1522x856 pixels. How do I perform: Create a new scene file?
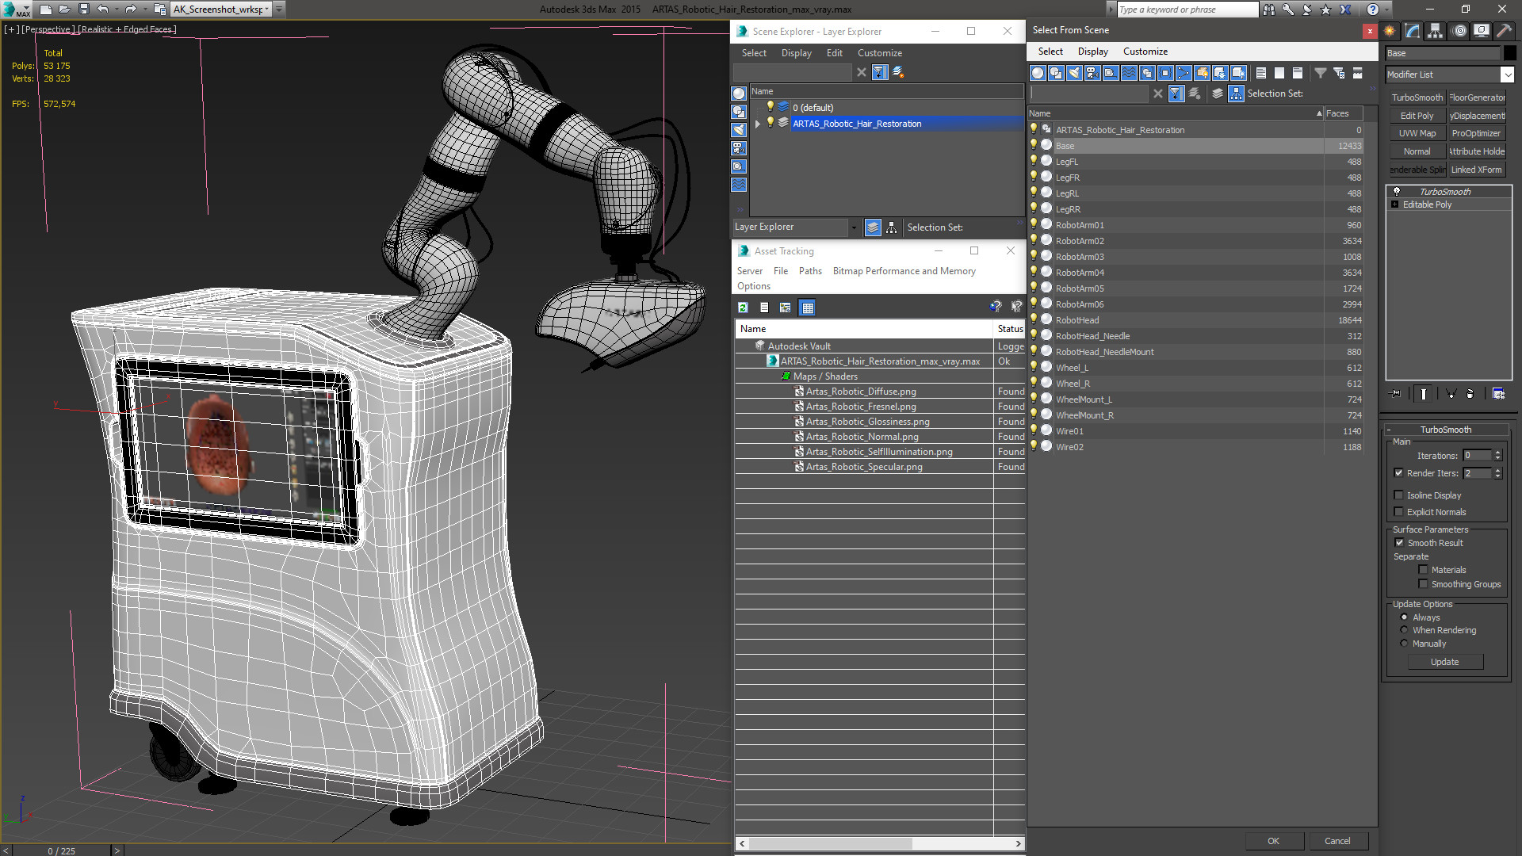pyautogui.click(x=46, y=10)
